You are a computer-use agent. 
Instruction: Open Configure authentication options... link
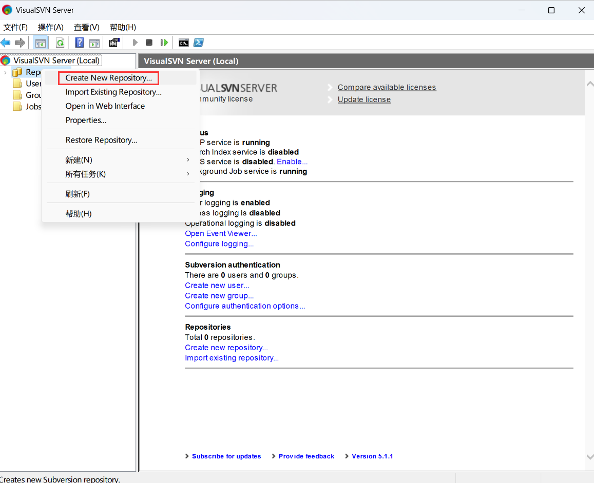click(x=245, y=306)
